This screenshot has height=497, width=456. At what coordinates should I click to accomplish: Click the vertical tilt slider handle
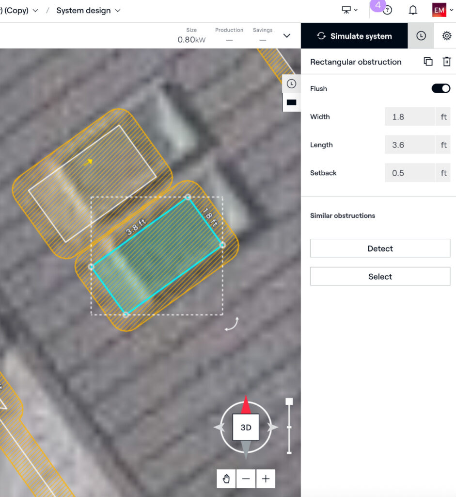(x=289, y=401)
